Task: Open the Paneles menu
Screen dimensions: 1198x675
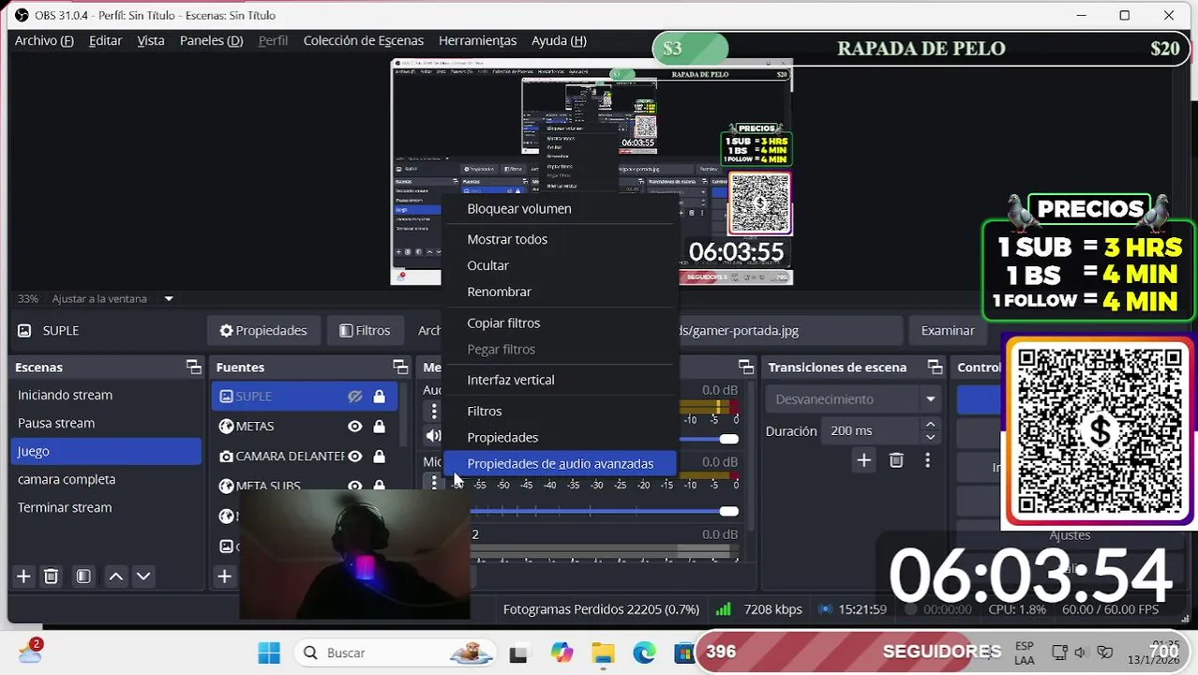Action: [x=211, y=40]
